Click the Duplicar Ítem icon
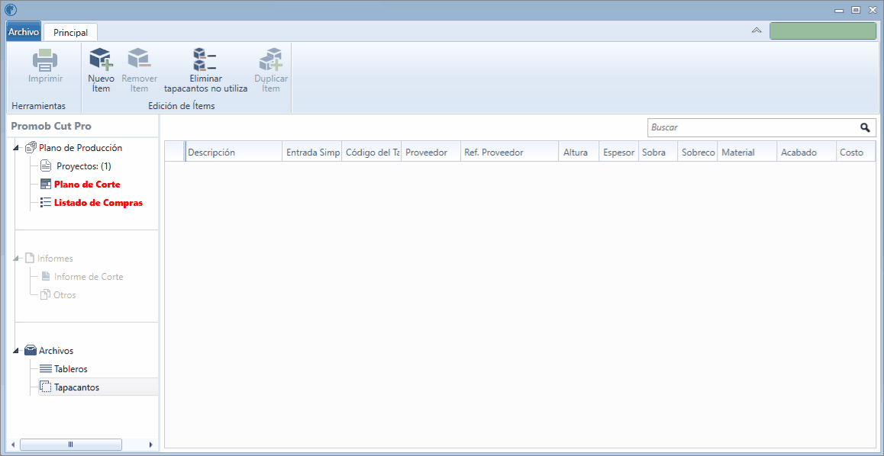Screen dimensions: 884x456 pyautogui.click(x=270, y=59)
